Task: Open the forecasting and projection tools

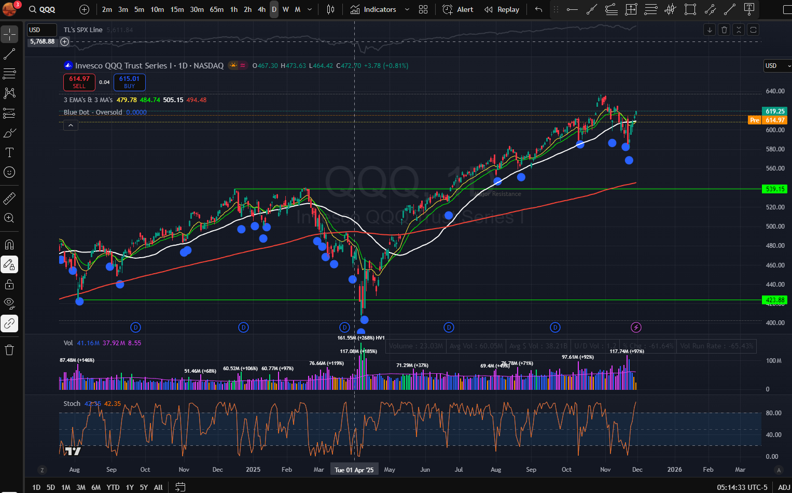Action: [x=9, y=113]
